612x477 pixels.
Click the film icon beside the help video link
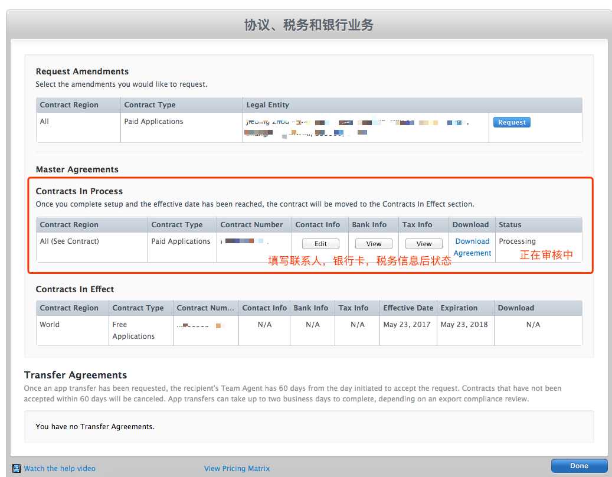(x=17, y=468)
